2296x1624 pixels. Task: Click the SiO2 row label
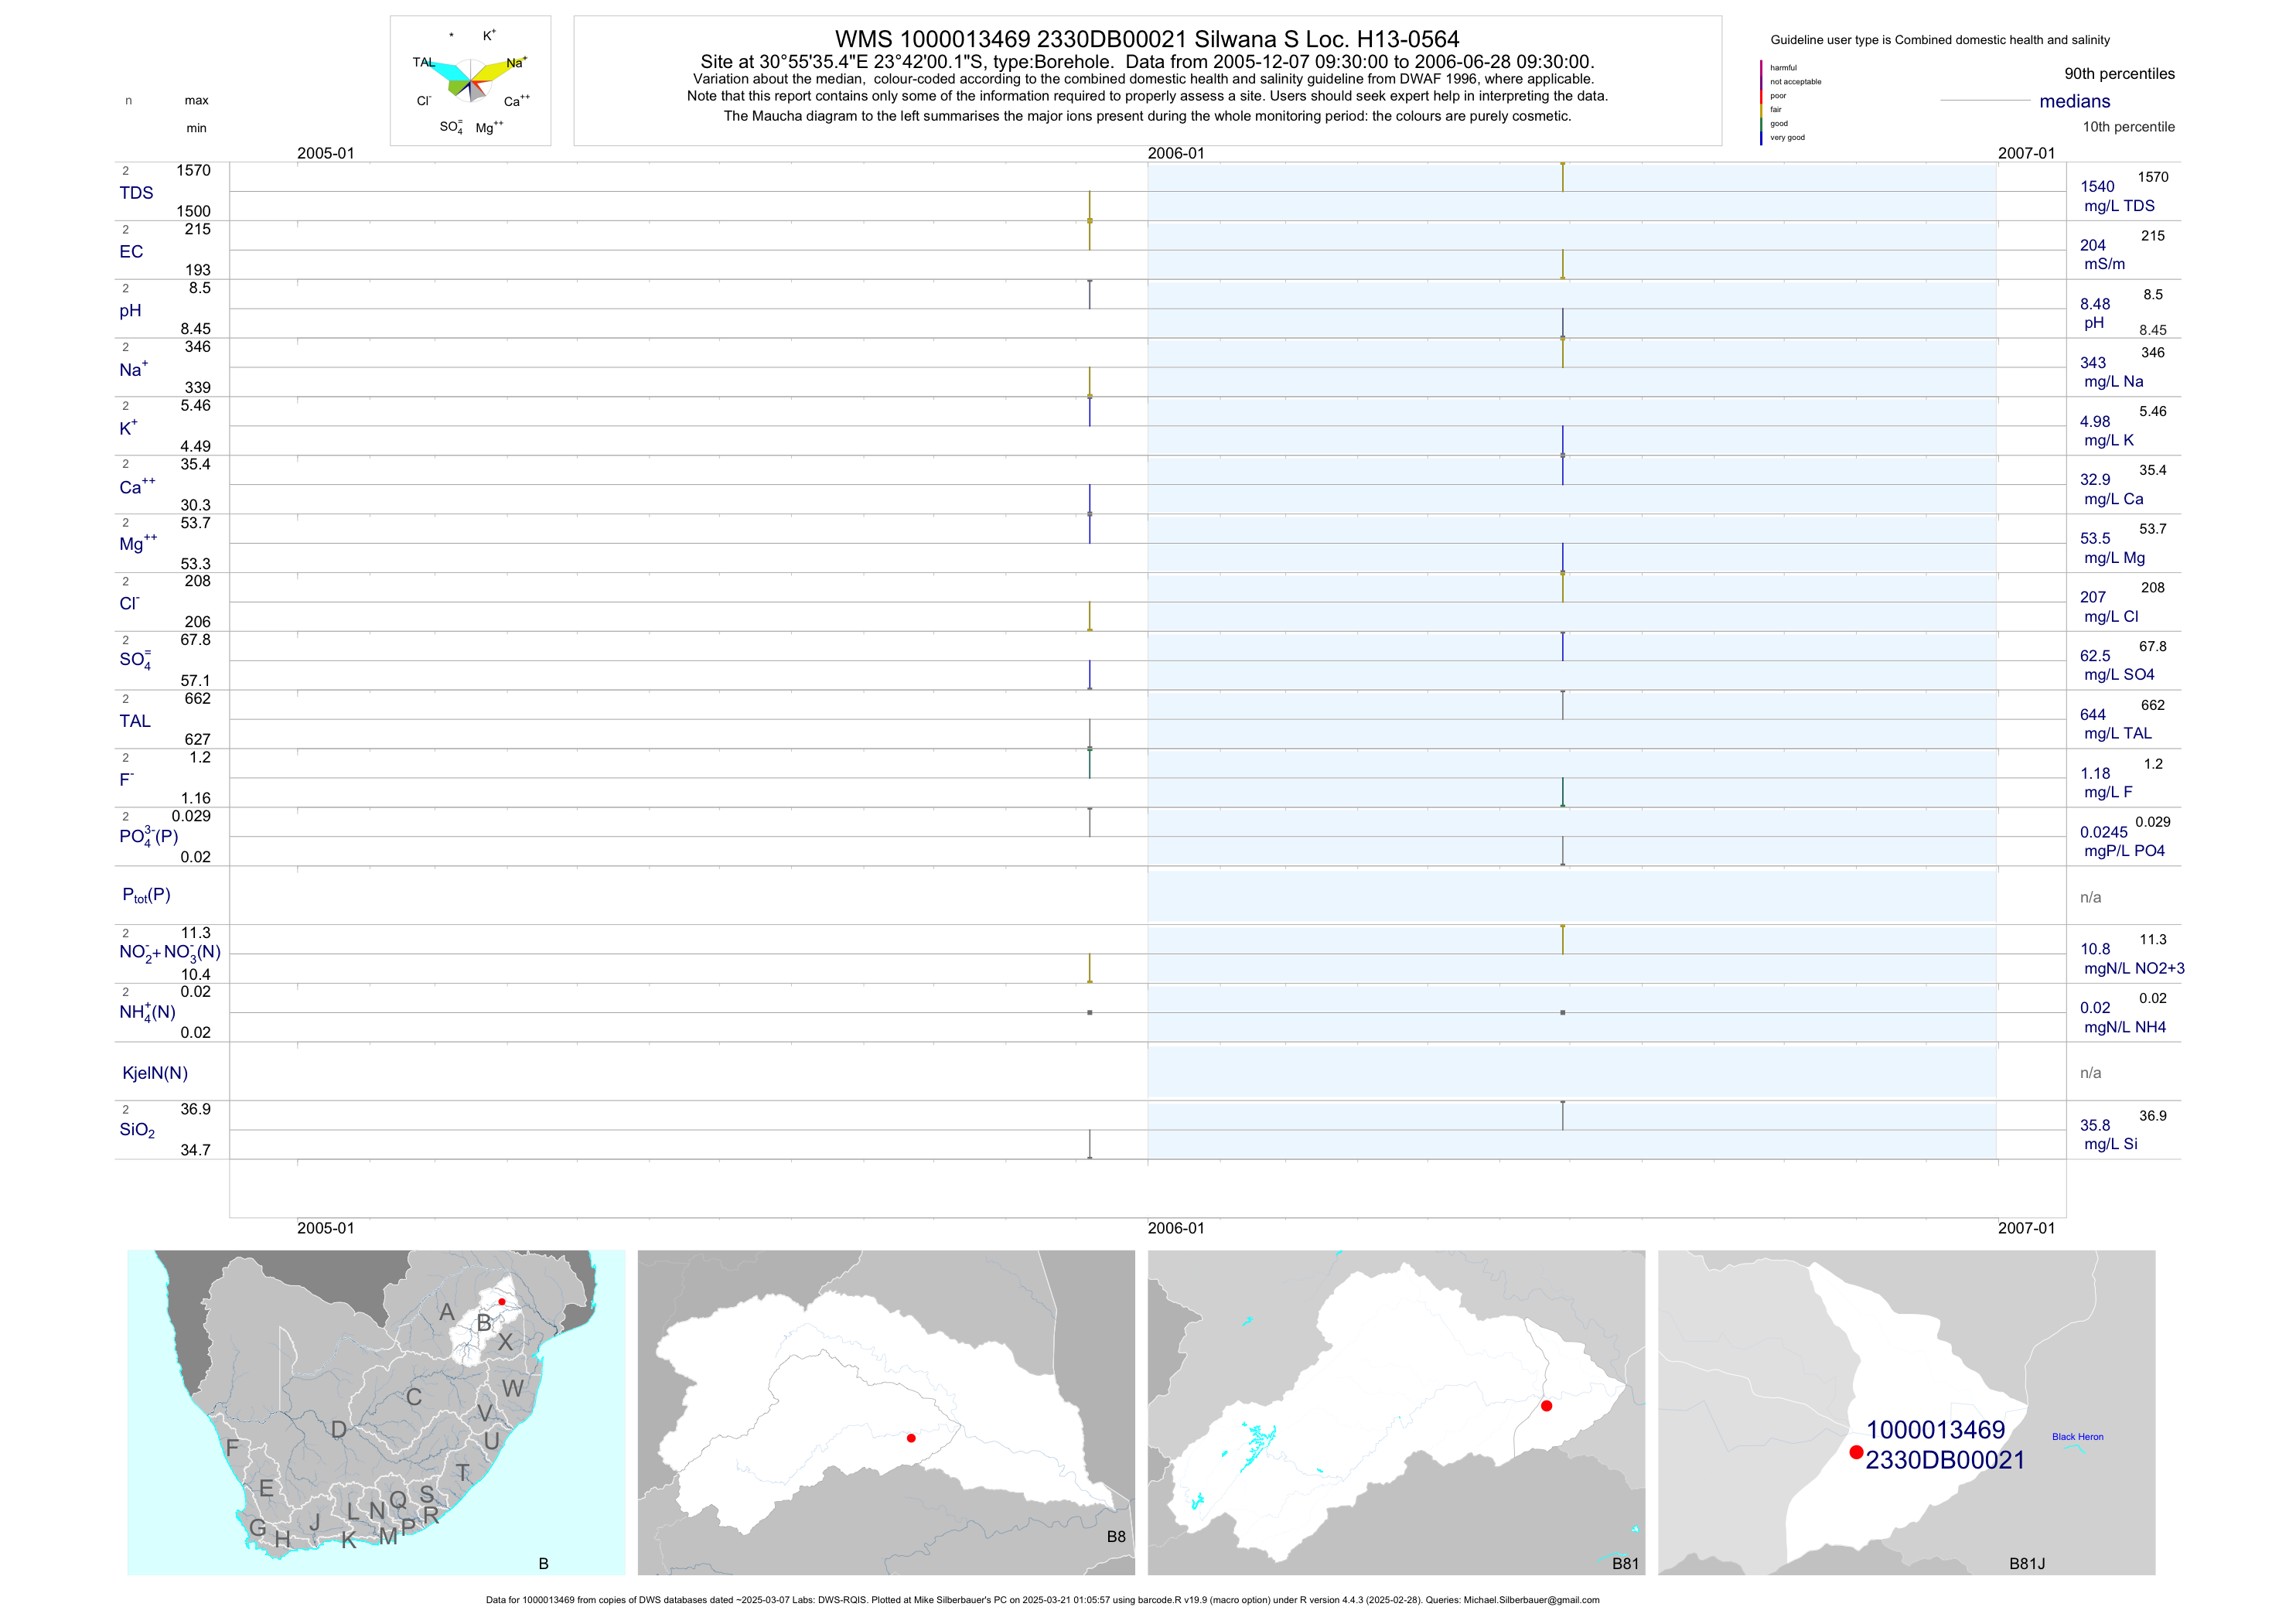point(137,1130)
